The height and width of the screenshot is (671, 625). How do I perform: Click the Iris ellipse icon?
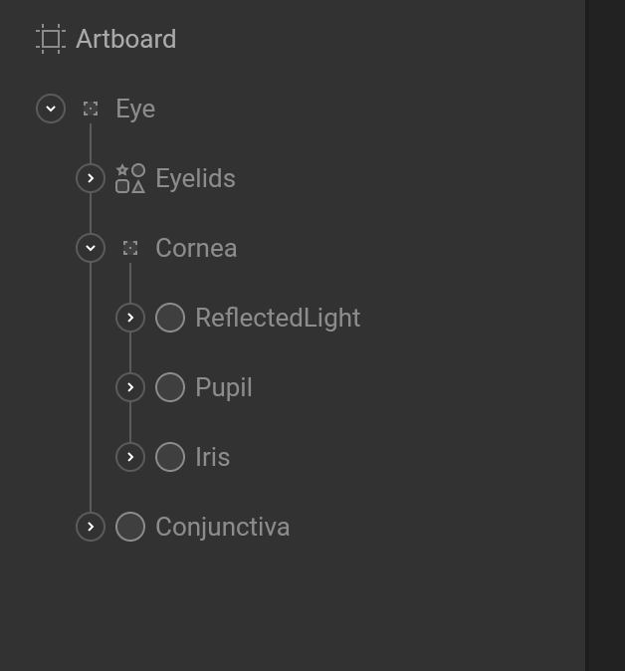click(x=170, y=457)
